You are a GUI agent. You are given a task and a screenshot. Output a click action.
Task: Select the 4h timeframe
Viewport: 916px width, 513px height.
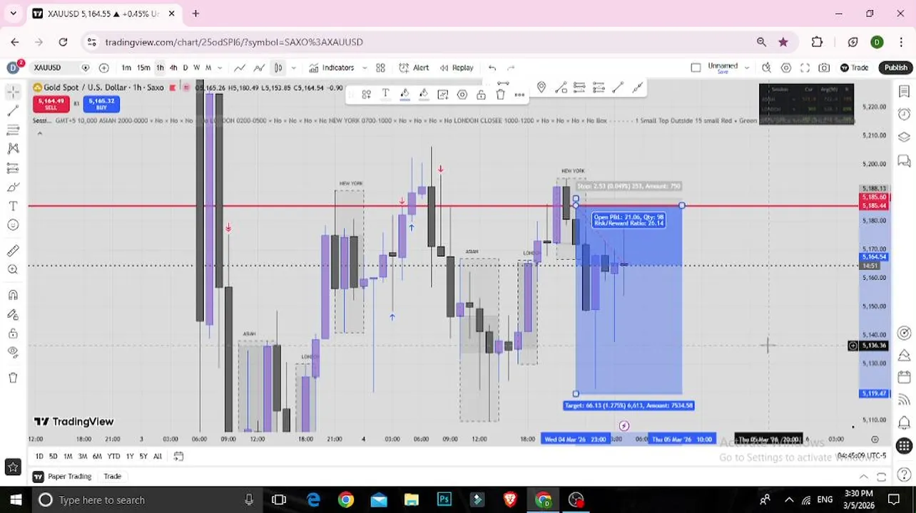click(173, 68)
